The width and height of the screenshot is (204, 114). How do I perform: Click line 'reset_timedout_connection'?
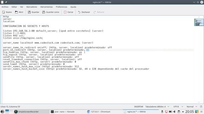42,60
